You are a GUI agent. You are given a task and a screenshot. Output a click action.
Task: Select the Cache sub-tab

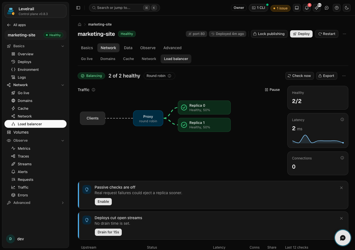pyautogui.click(x=128, y=59)
